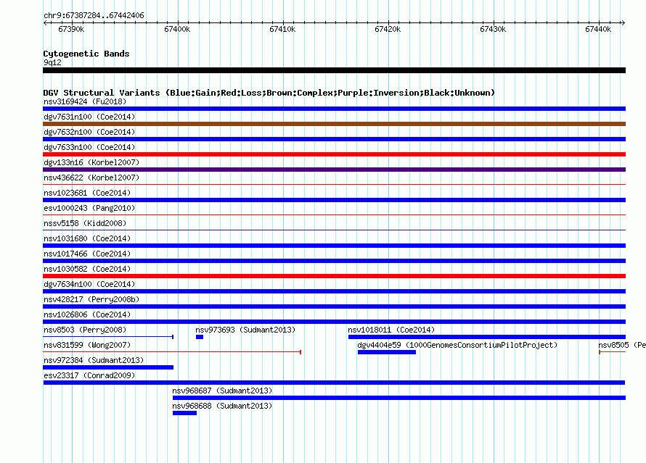Select the nsv972384 (Sudmant2013) blue bar
This screenshot has height=463, width=646.
coord(108,367)
